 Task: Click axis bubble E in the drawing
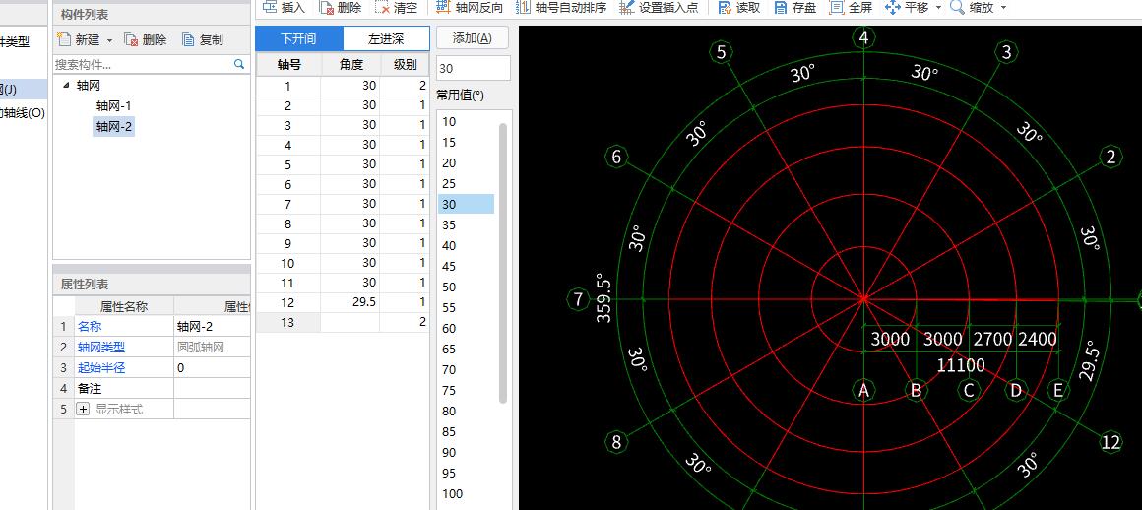[1058, 391]
